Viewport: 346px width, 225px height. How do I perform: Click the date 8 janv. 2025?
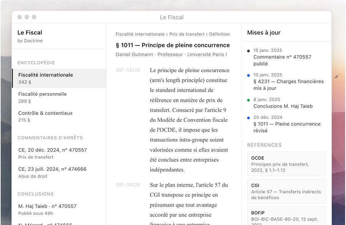tap(266, 100)
